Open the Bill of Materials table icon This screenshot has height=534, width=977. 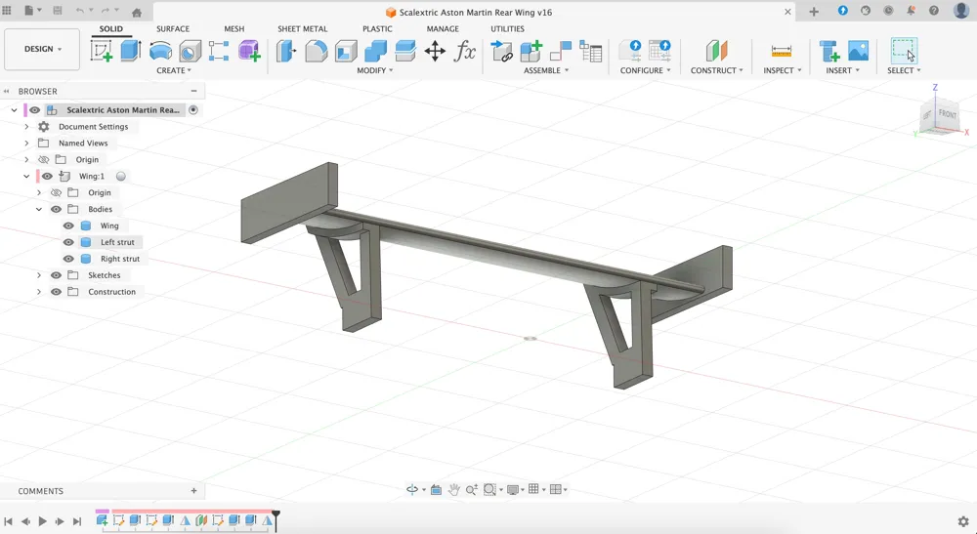[x=591, y=51]
